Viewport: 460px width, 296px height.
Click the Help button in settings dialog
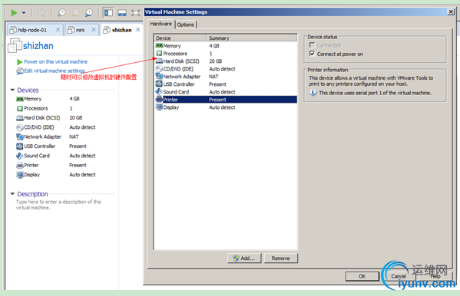click(x=435, y=276)
